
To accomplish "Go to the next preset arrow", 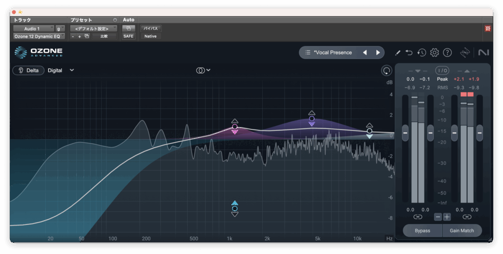I will pyautogui.click(x=378, y=52).
